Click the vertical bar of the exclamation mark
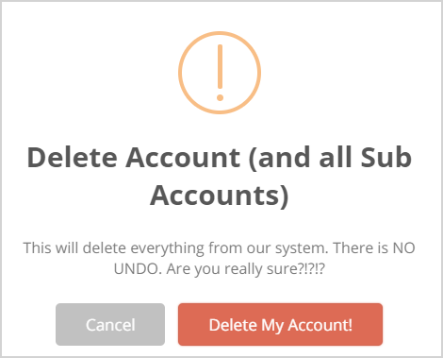The width and height of the screenshot is (443, 358). 220,66
